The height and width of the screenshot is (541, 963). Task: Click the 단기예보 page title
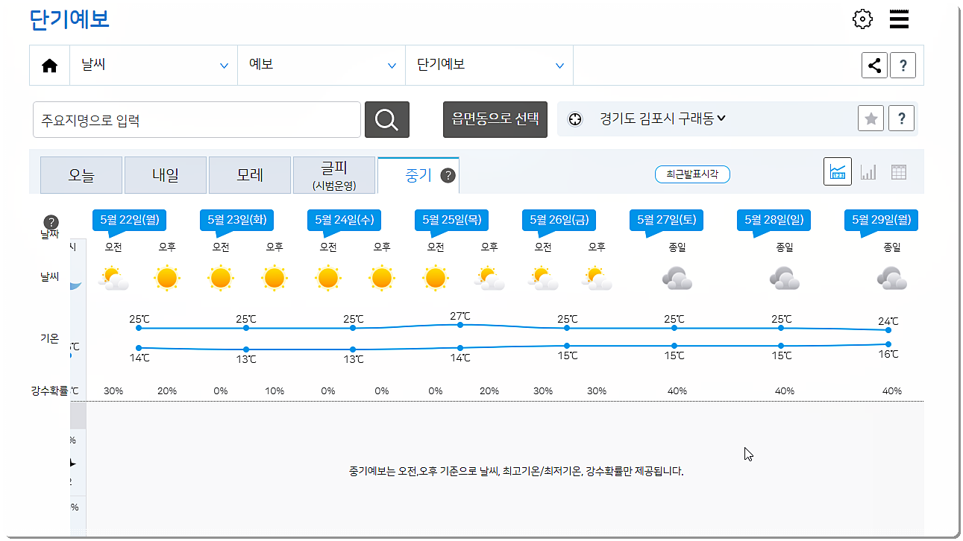69,19
